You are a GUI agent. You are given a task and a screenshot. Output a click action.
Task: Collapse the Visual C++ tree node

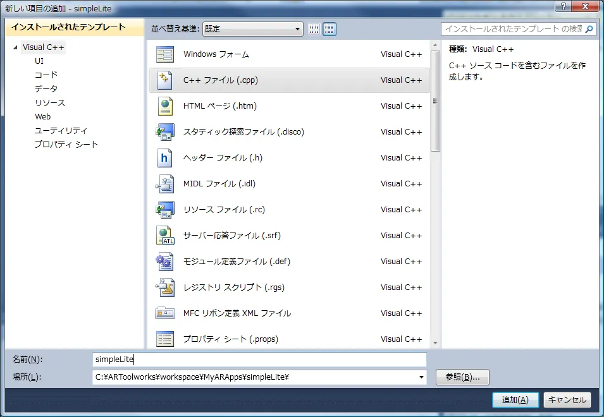(x=15, y=47)
